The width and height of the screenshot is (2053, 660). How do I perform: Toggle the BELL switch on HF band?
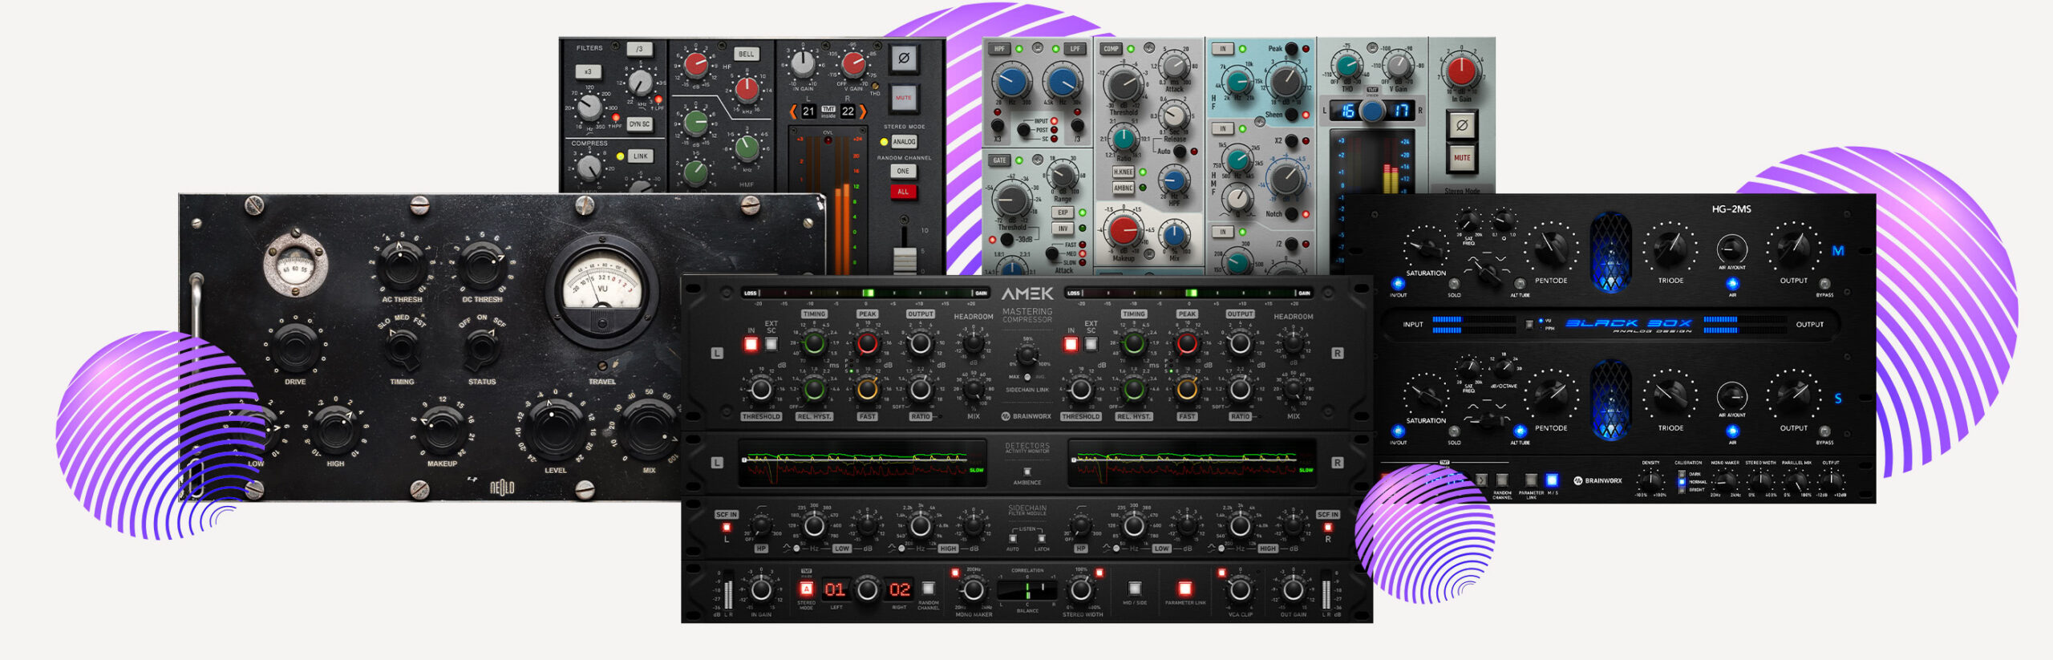[x=747, y=54]
